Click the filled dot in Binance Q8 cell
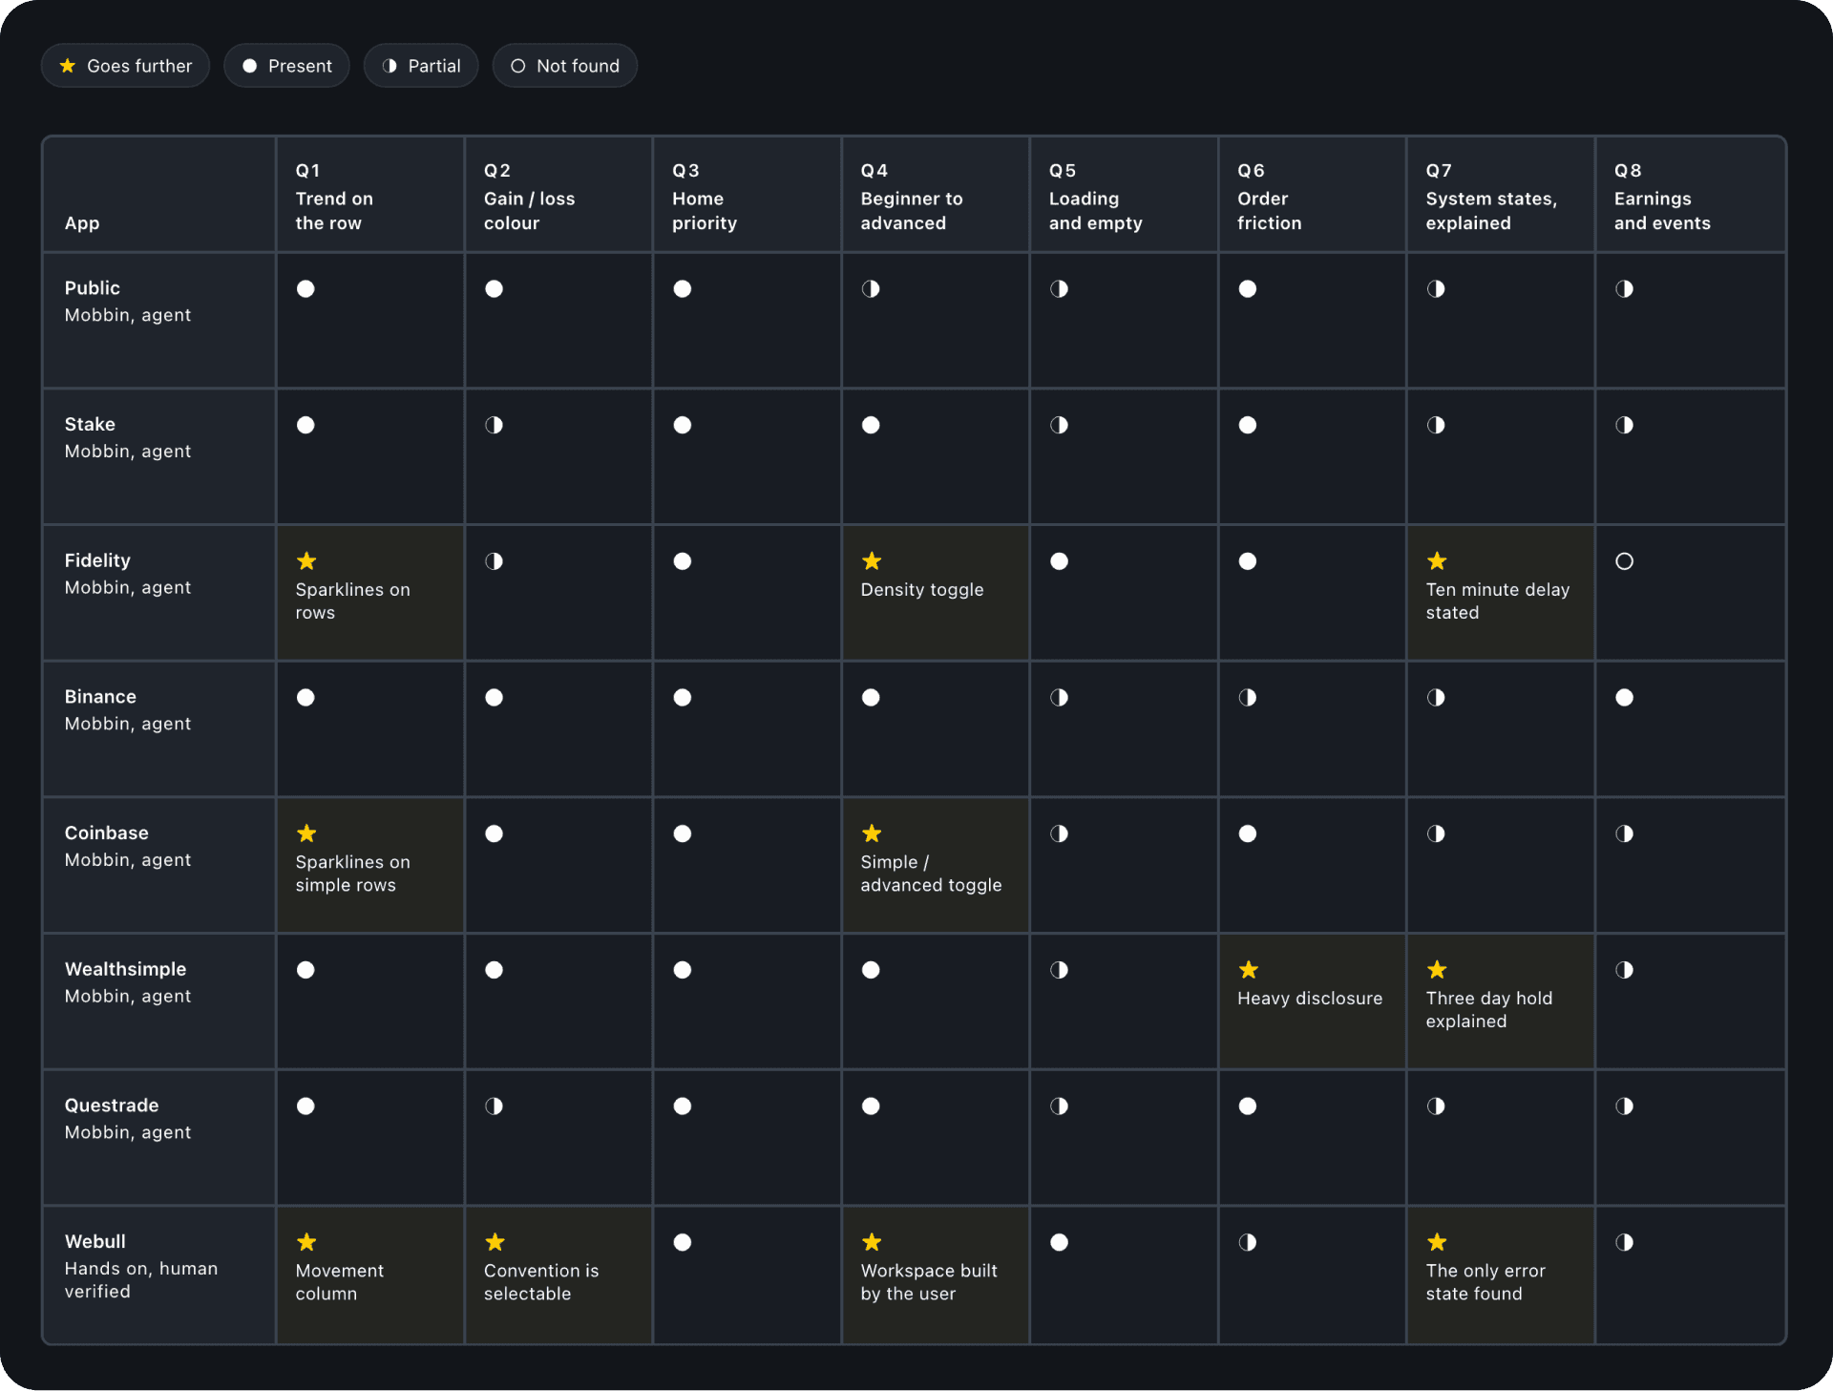This screenshot has width=1833, height=1391. pos(1624,698)
